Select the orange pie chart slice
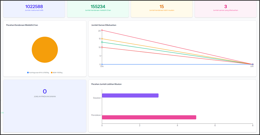Image resolution: width=260 pixels, height=135 pixels. click(45, 50)
